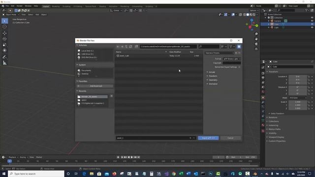This screenshot has height=177, width=315.
Task: Click Add Bookmark in Favorites
Action: click(x=95, y=86)
